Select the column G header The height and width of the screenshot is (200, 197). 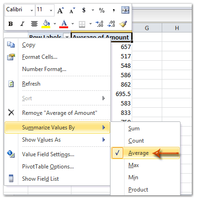(147, 28)
